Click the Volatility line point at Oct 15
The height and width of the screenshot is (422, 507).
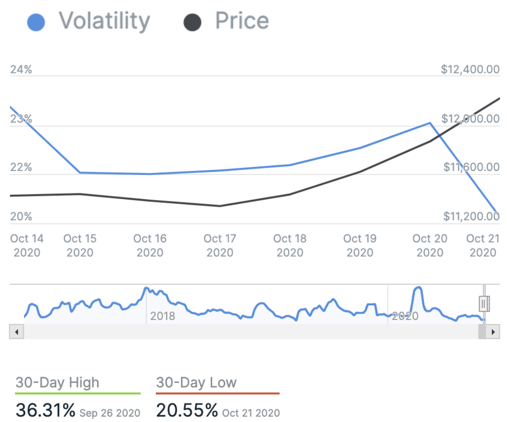[x=80, y=173]
